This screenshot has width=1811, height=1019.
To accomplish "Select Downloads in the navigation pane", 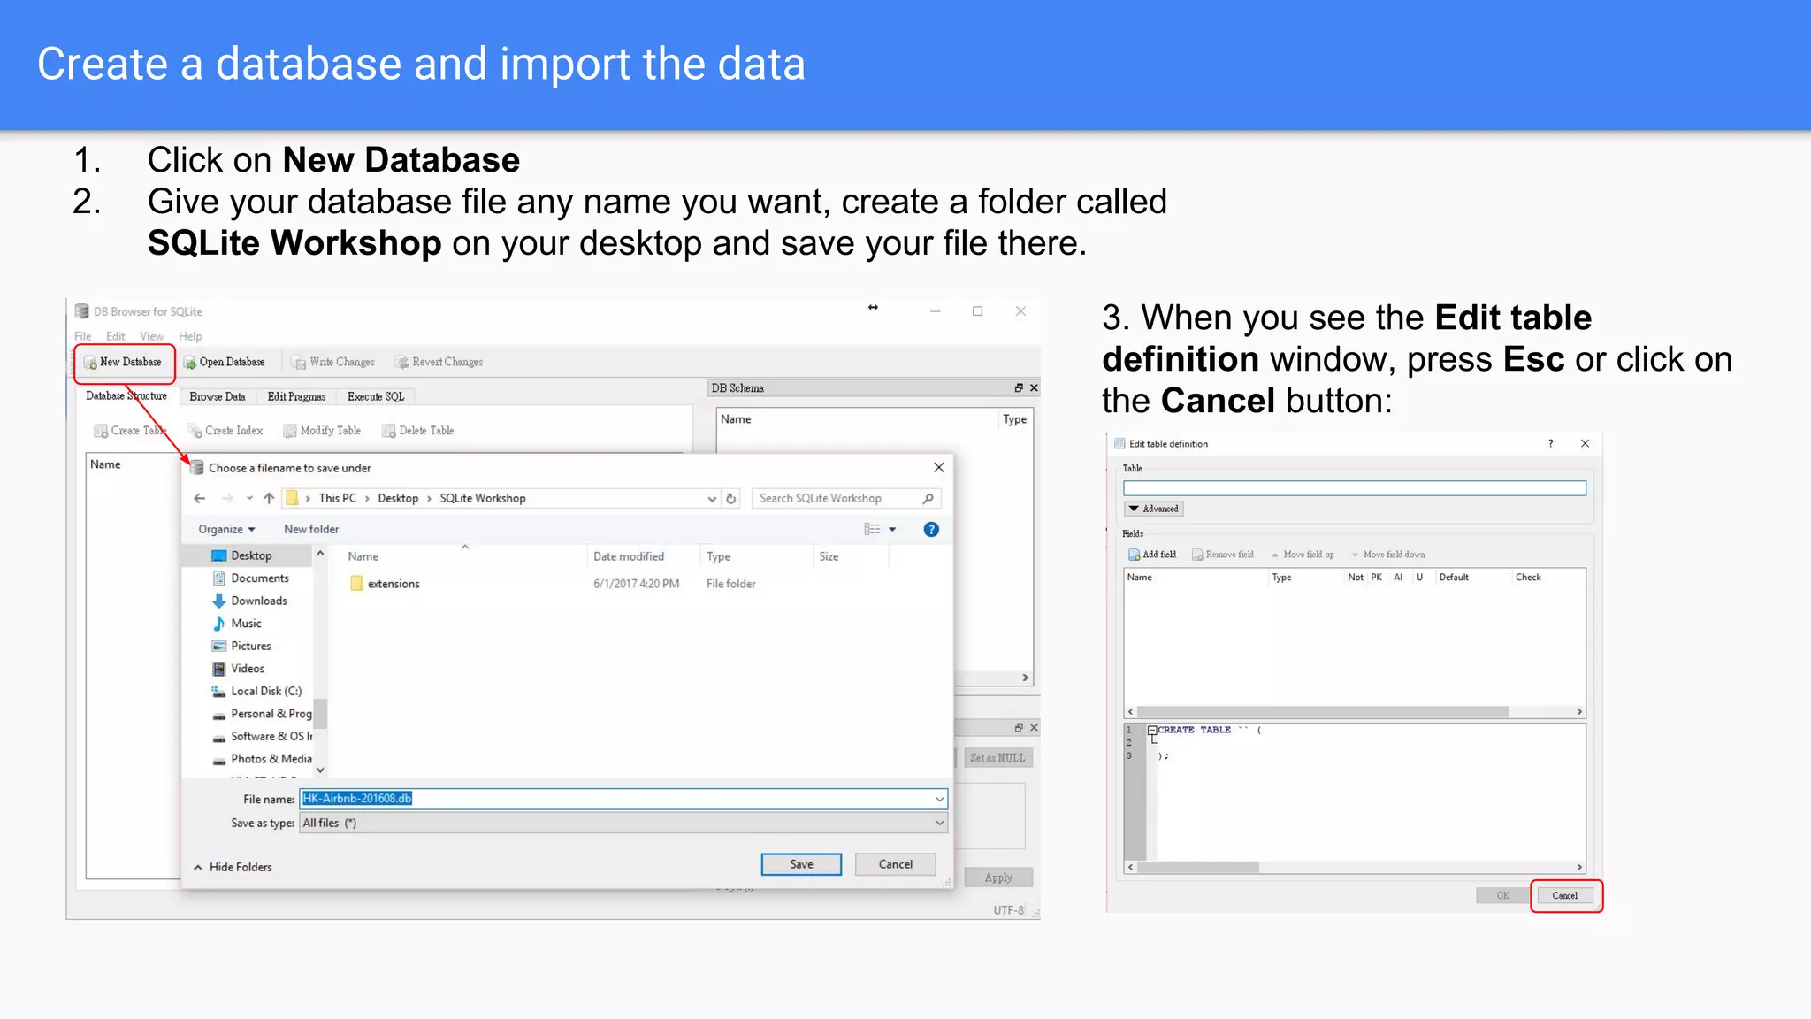I will (250, 601).
